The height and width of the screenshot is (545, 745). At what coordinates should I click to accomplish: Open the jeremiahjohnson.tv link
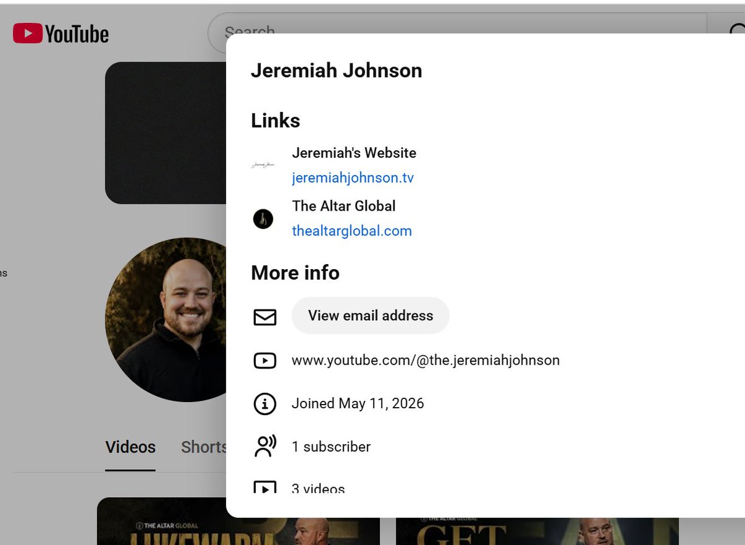pyautogui.click(x=353, y=178)
